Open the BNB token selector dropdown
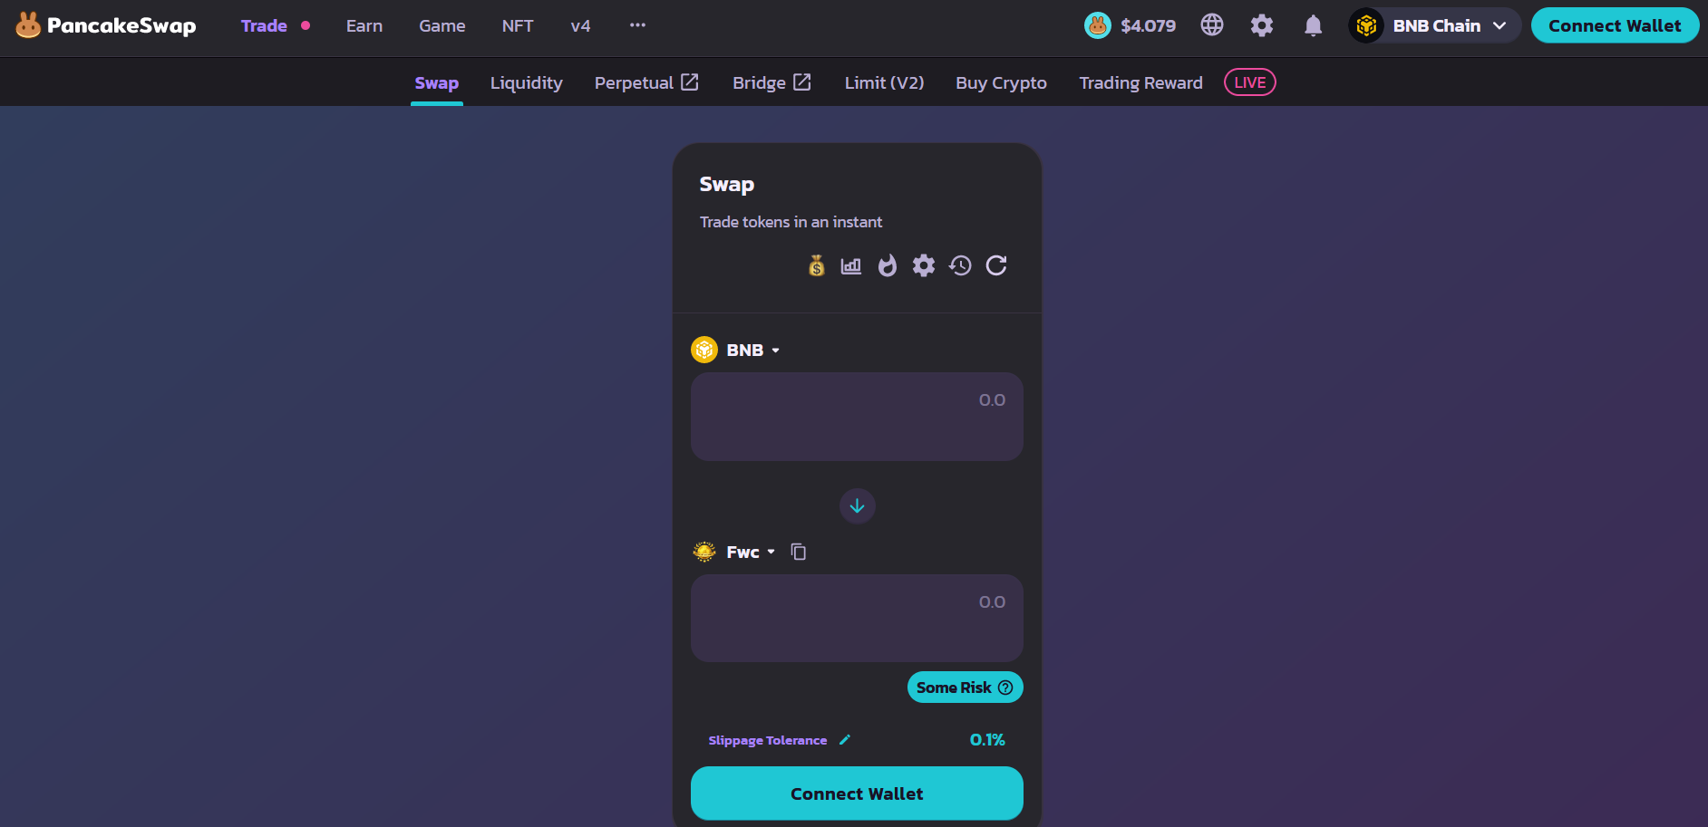 coord(736,350)
